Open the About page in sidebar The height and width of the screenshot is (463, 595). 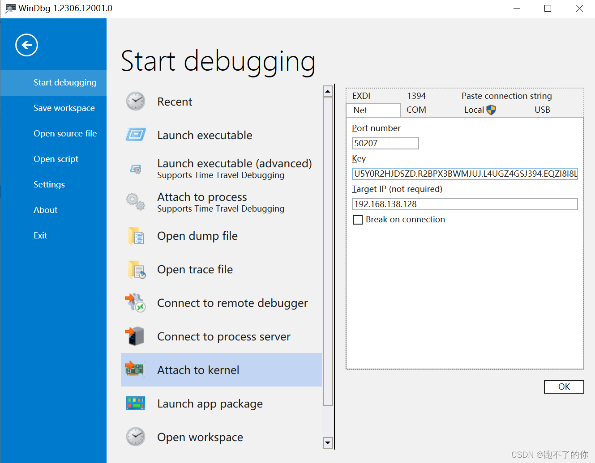54,210
